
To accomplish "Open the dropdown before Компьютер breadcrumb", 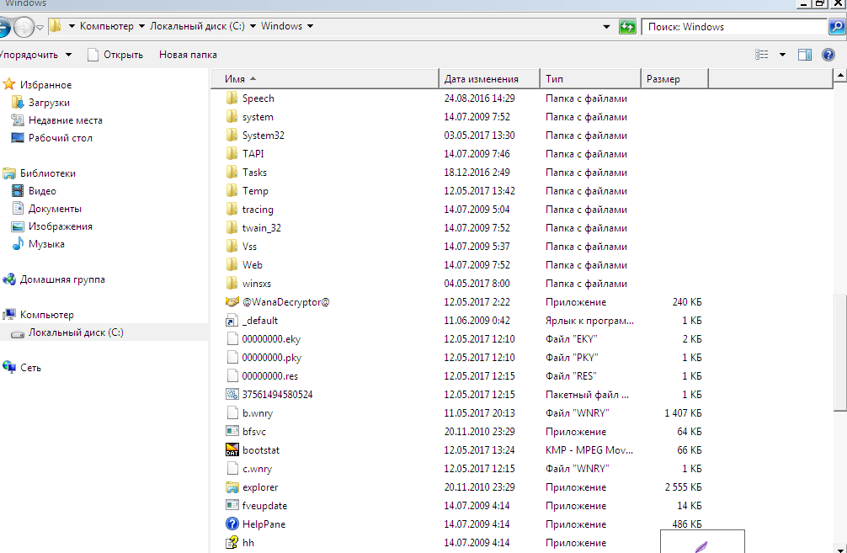I will [72, 26].
